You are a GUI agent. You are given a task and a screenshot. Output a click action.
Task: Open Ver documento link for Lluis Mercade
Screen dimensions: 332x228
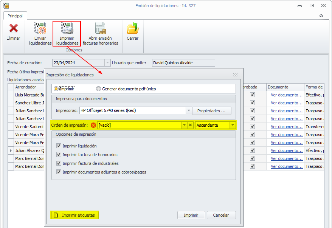(287, 95)
